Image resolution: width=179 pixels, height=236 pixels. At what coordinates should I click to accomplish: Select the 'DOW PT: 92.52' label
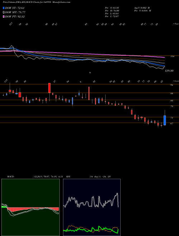(15, 16)
